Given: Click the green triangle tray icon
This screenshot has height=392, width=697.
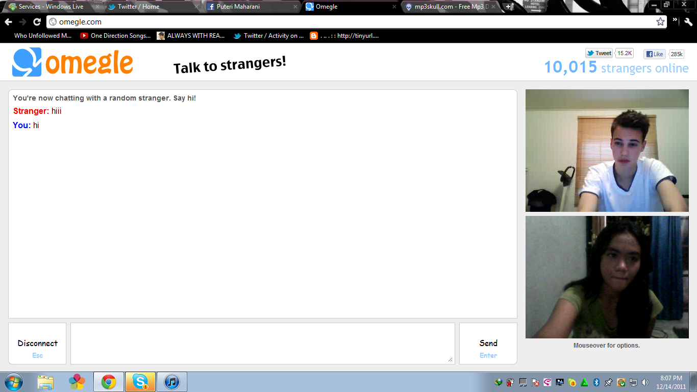Looking at the screenshot, I should point(584,382).
